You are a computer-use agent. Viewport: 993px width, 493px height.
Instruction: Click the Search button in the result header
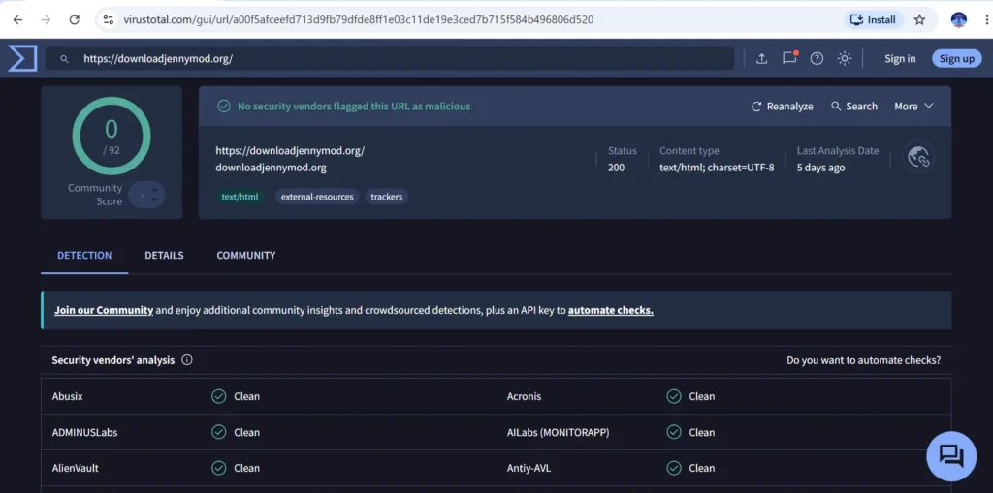854,107
